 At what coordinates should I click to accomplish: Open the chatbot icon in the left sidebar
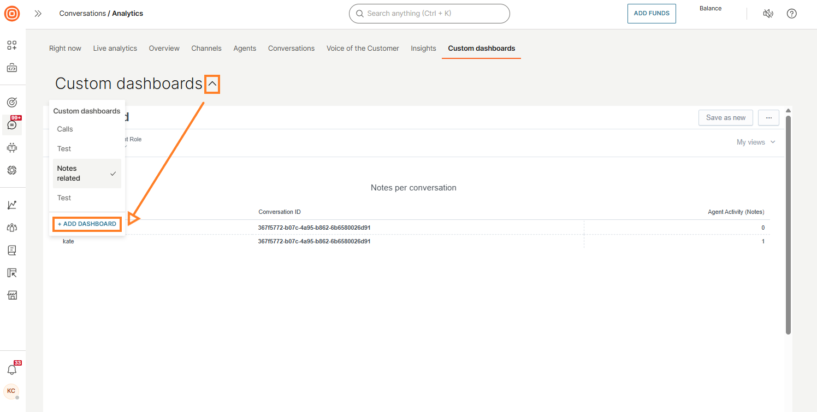point(11,147)
